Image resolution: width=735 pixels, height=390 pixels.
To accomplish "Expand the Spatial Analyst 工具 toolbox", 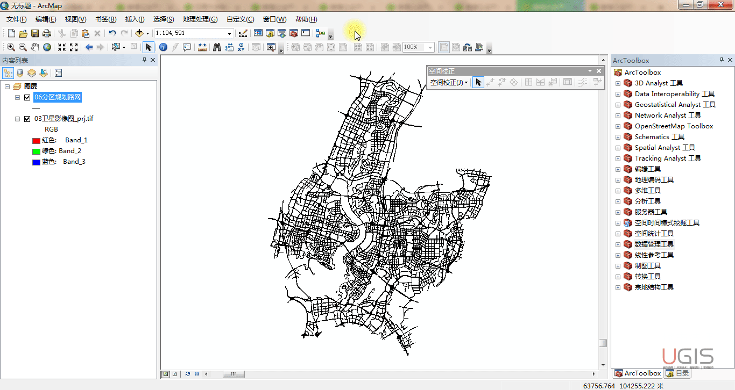I will click(x=618, y=148).
